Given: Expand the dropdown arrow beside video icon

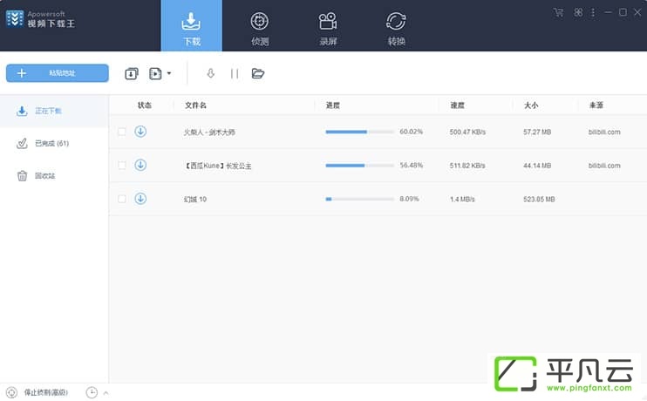Looking at the screenshot, I should click(169, 73).
